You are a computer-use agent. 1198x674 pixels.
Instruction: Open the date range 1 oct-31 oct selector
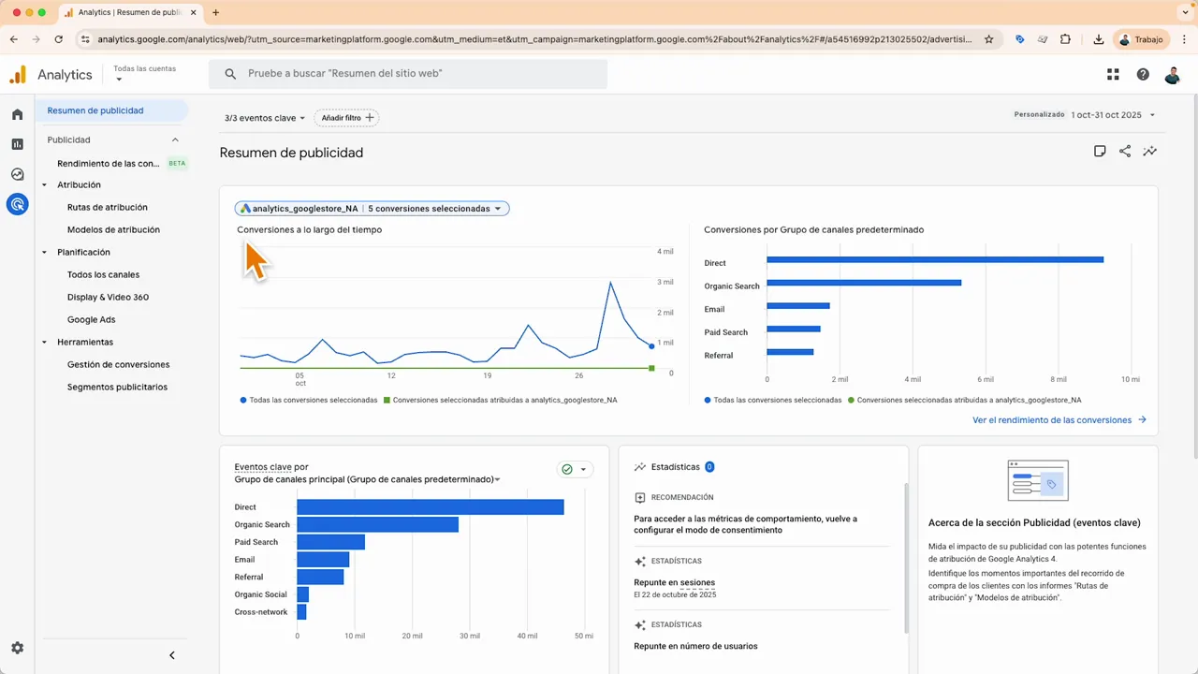click(x=1109, y=114)
